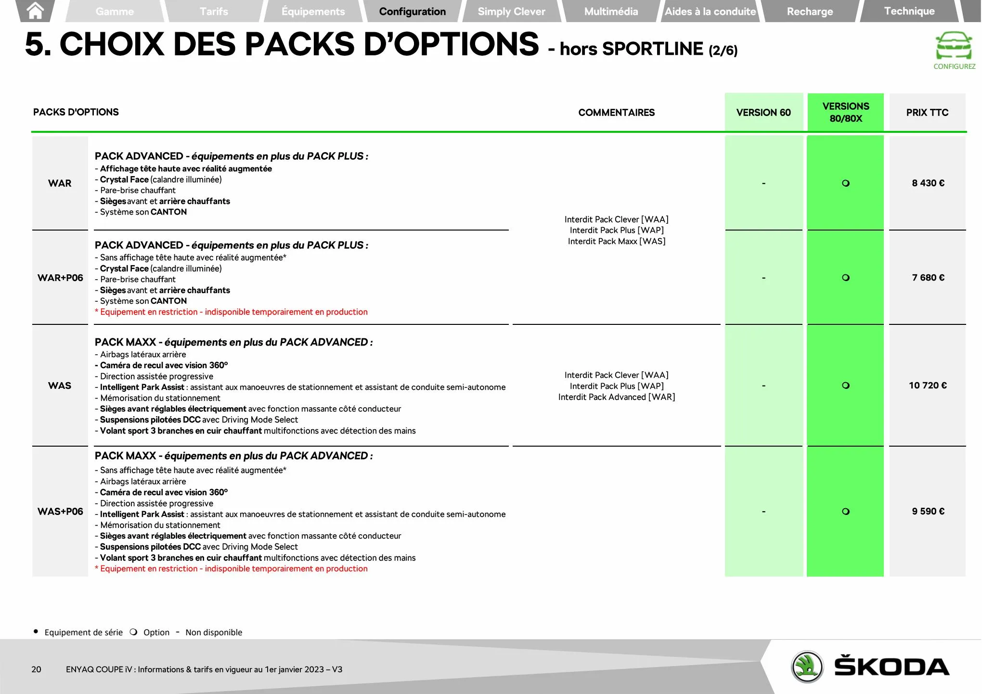Click the VERSION 60 column header
This screenshot has height=694, width=982.
pyautogui.click(x=763, y=113)
